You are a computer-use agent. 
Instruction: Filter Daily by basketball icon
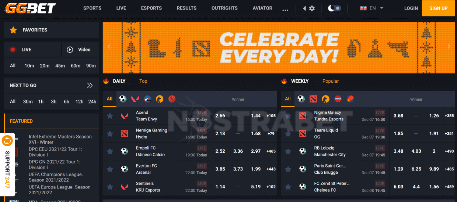(x=172, y=99)
